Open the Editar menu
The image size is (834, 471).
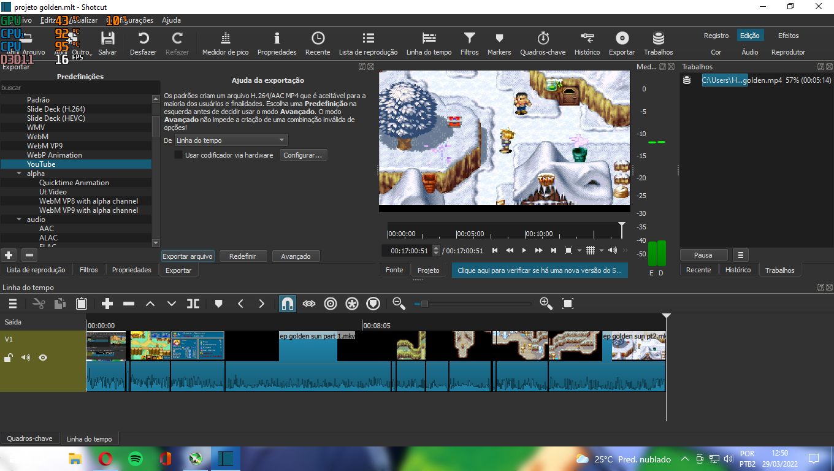click(x=48, y=20)
